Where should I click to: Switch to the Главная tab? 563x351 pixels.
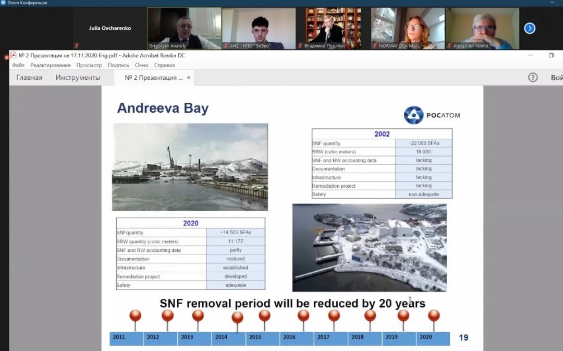coord(29,78)
